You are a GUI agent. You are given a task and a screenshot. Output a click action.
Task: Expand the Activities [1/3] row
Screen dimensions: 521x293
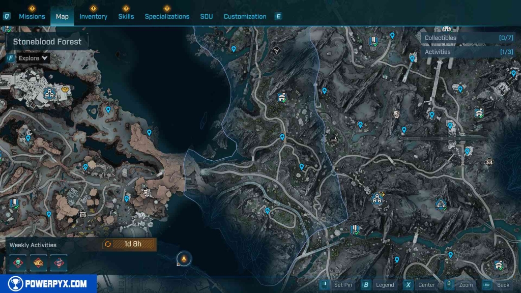[469, 52]
